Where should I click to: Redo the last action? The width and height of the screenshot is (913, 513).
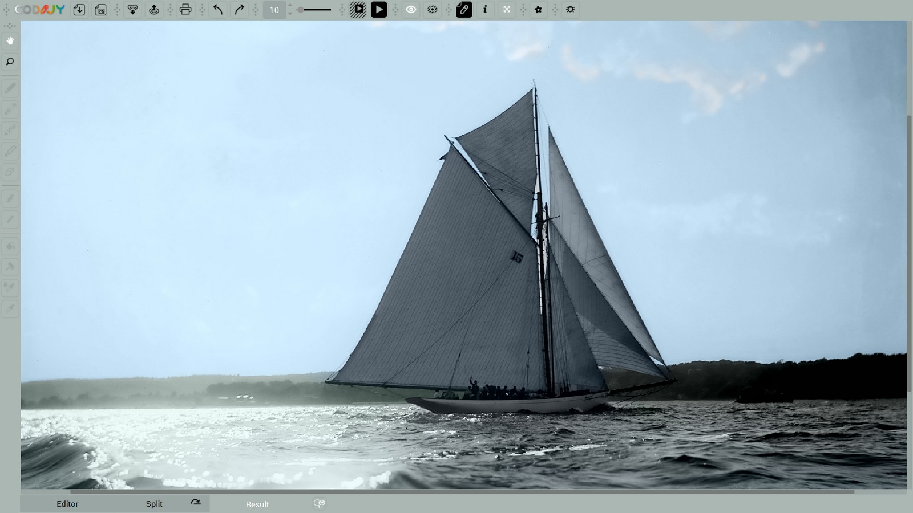(x=239, y=10)
